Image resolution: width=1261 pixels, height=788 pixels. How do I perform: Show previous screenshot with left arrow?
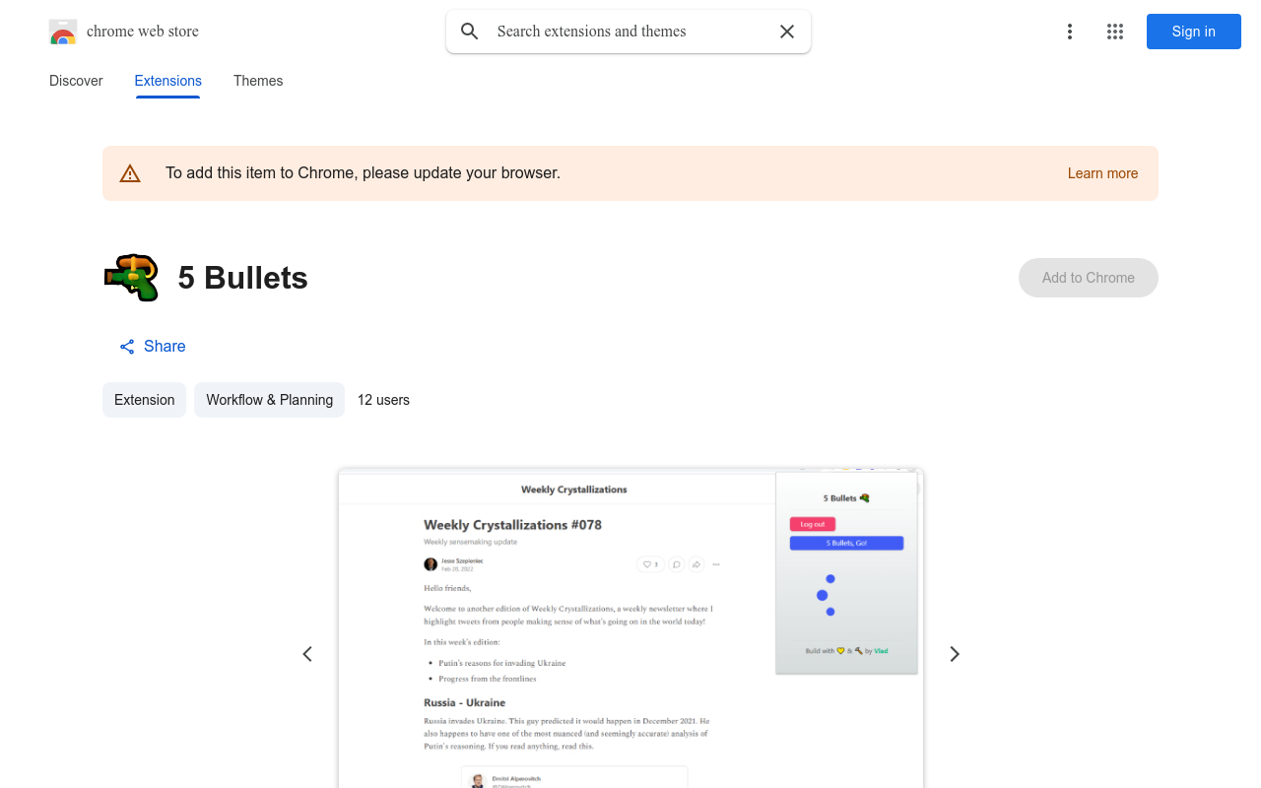coord(307,654)
